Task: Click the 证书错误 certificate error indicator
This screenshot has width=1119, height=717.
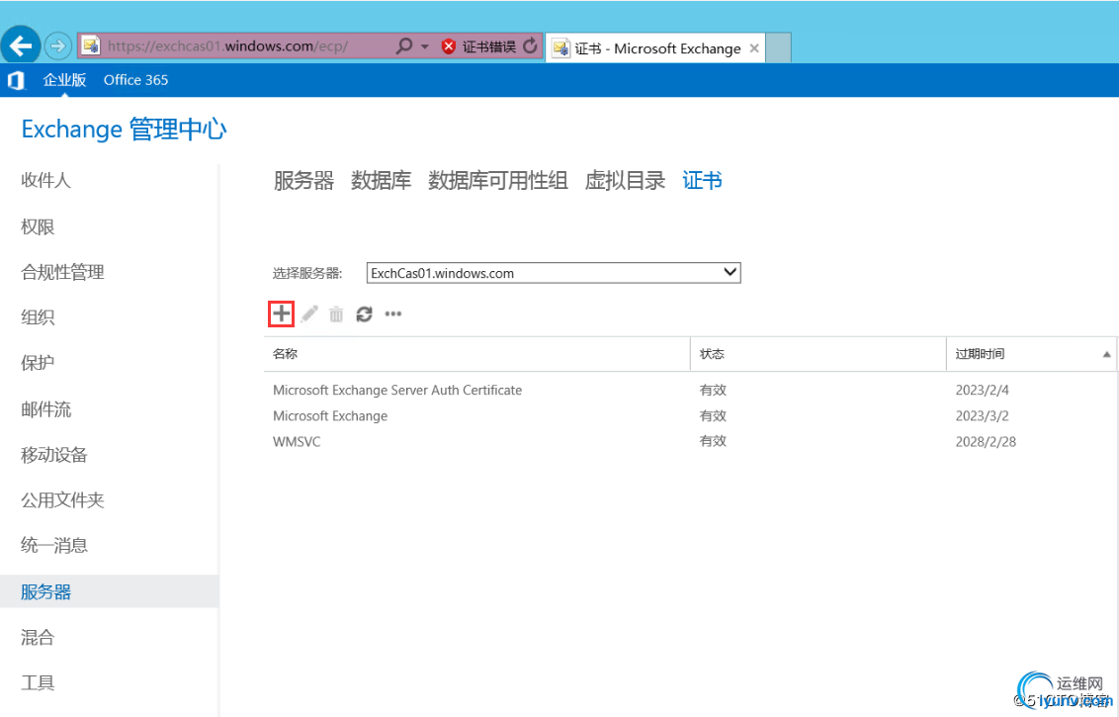Action: pos(478,46)
